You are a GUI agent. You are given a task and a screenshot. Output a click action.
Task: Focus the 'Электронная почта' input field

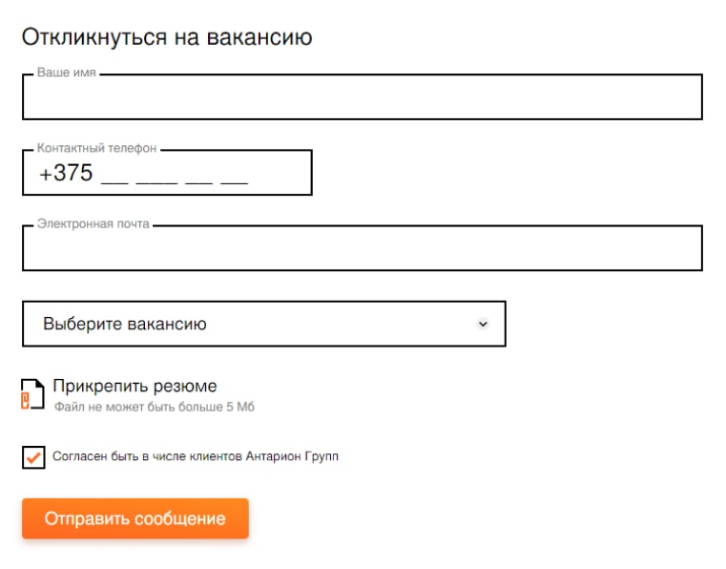pyautogui.click(x=363, y=248)
